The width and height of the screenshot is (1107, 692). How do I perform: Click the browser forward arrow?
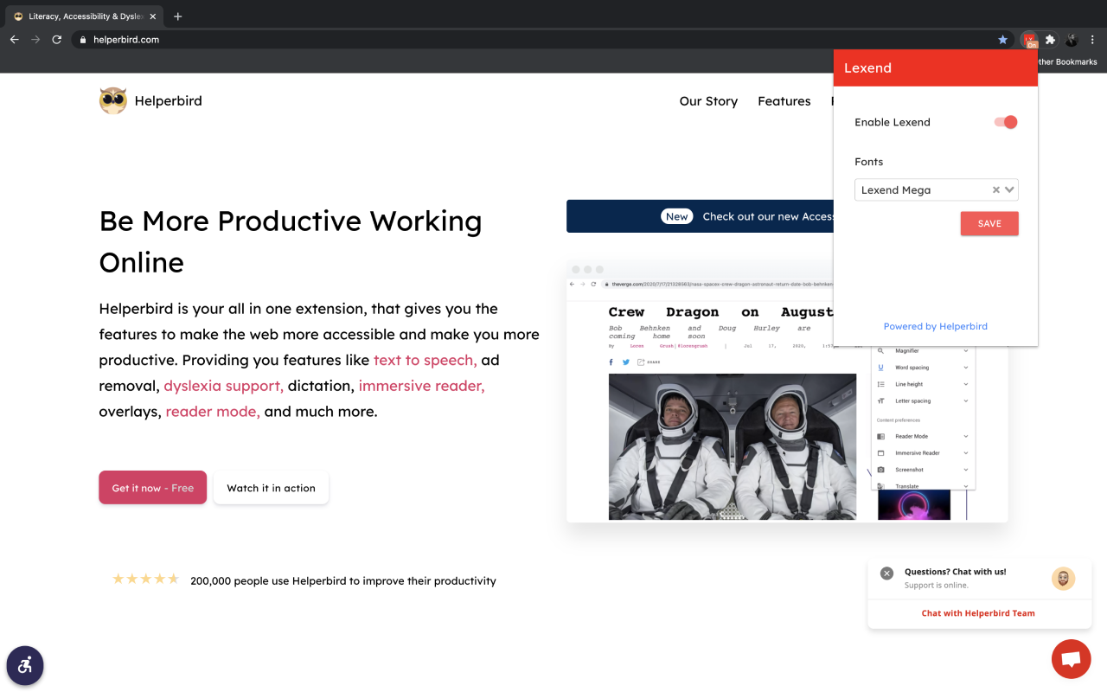[x=35, y=40]
